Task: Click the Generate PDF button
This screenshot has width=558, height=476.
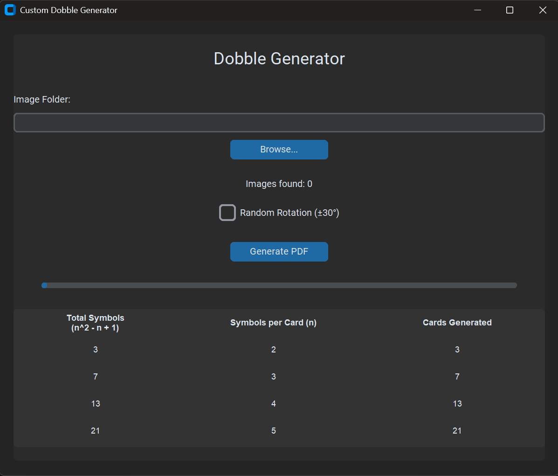Action: [279, 252]
